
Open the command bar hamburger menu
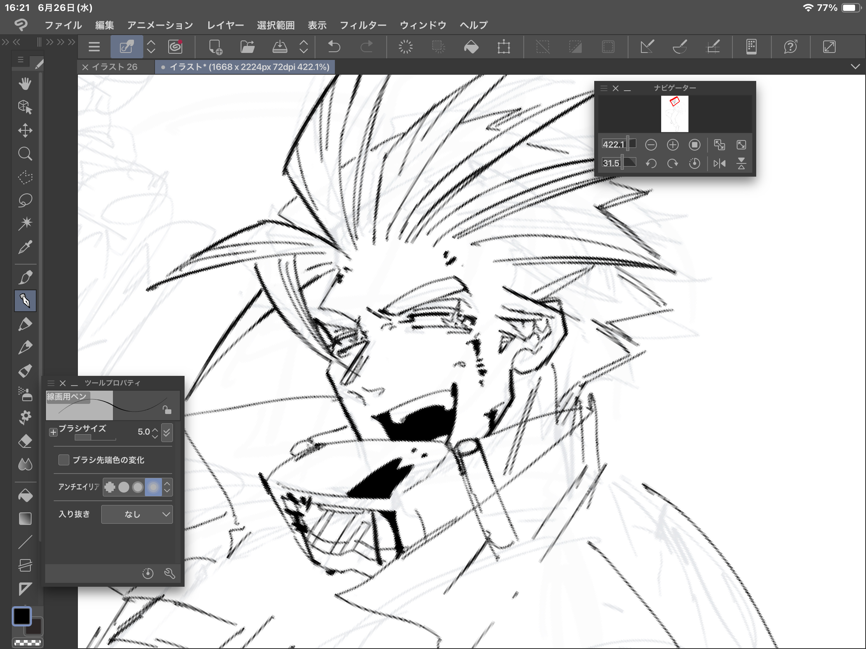click(94, 47)
